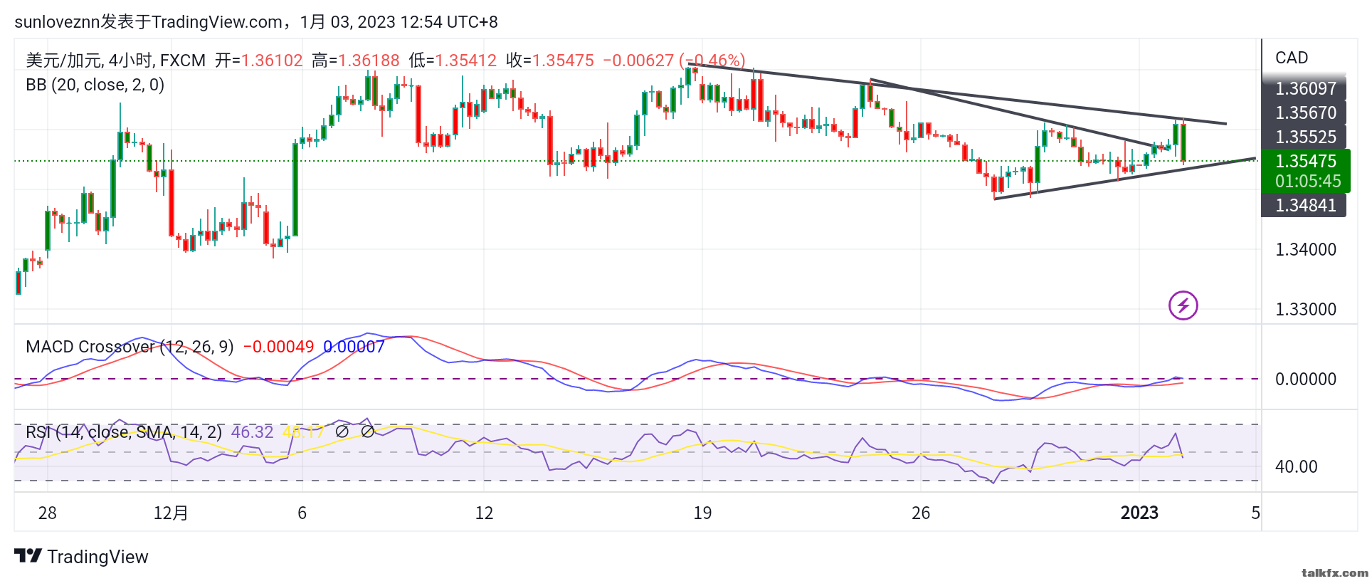Click the 1.36097 price label on axis
This screenshot has width=1372, height=581.
pos(1305,89)
